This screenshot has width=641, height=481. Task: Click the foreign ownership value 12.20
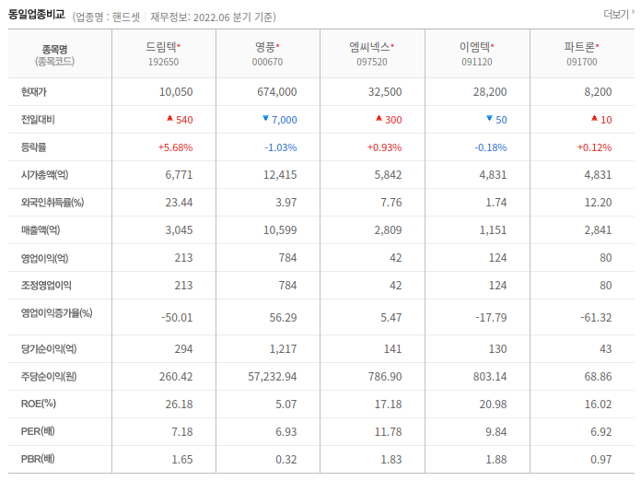click(598, 203)
